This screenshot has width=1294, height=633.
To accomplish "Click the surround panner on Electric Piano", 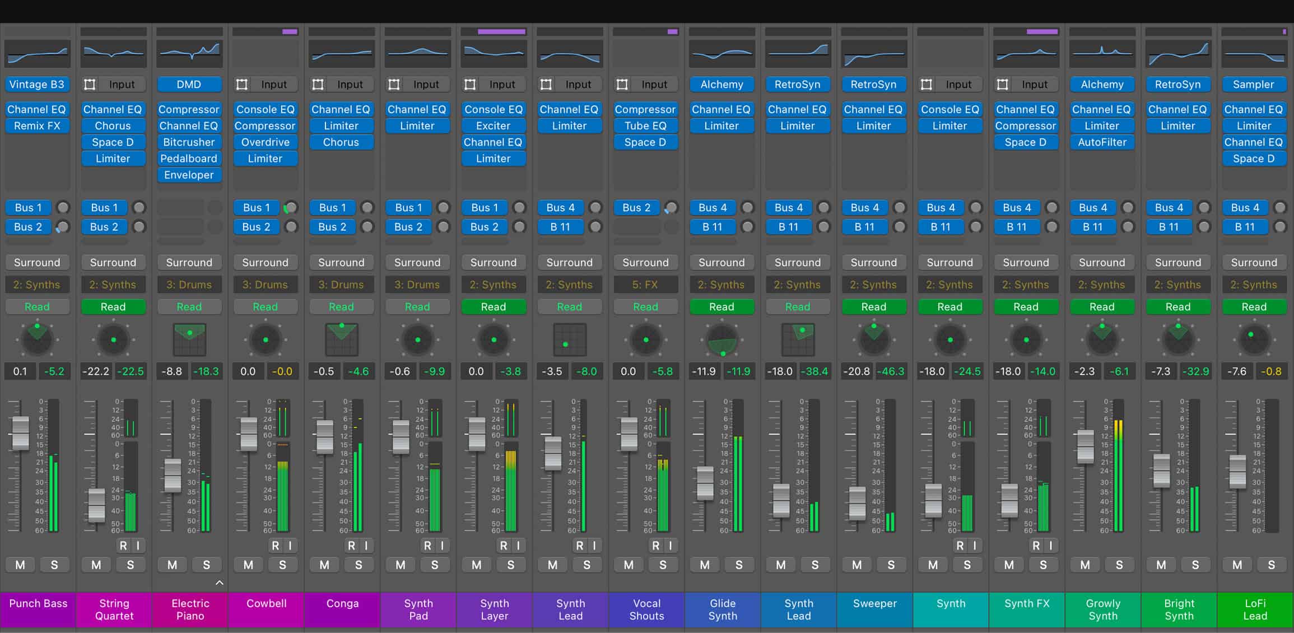I will (x=189, y=339).
